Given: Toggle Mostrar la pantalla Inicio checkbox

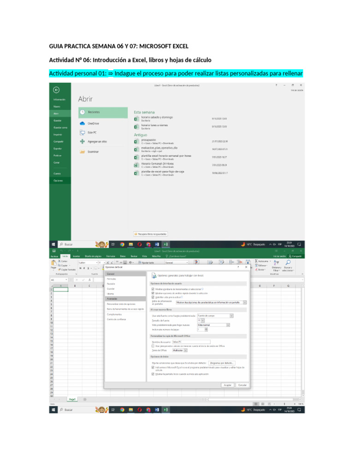Looking at the screenshot, I should coord(153,374).
